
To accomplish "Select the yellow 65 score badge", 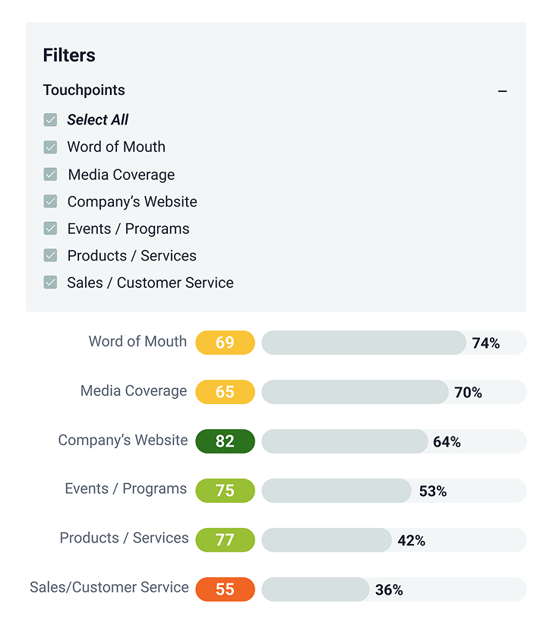I will (x=225, y=392).
